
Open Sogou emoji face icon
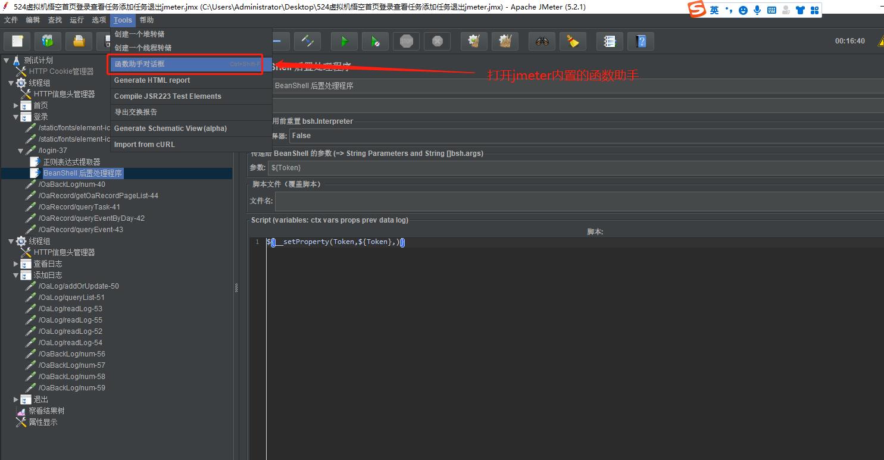(743, 10)
